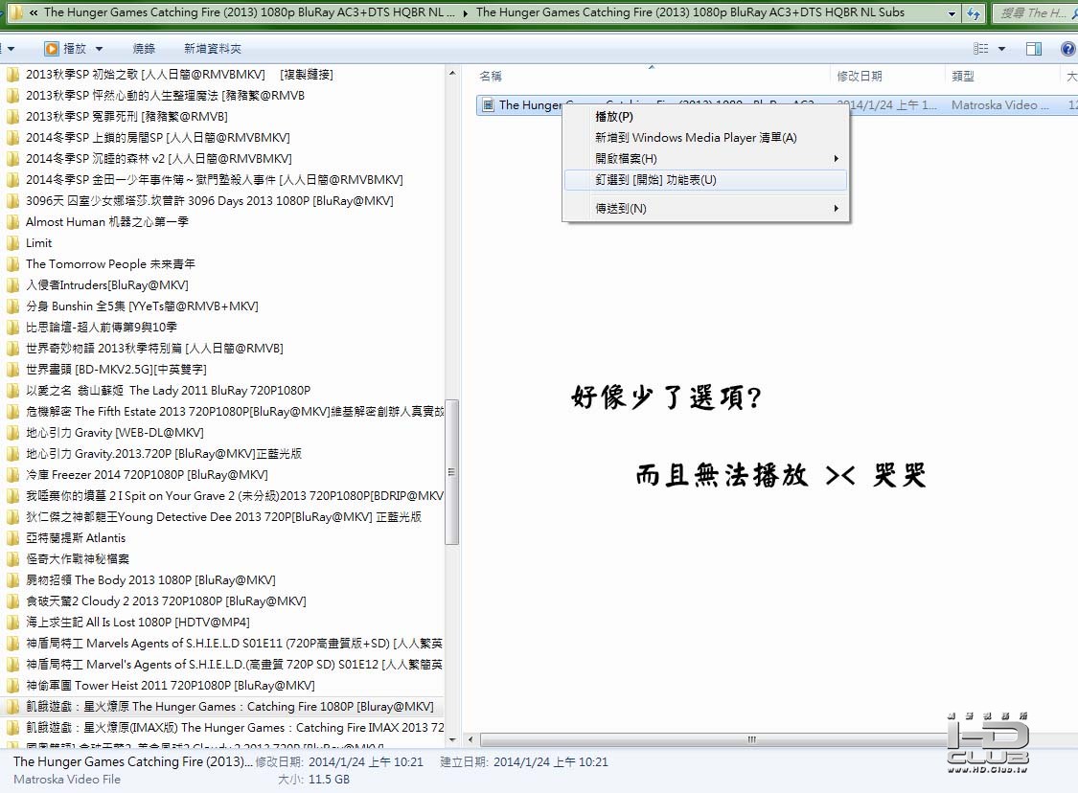Click 新增資料夾 toolbar button
This screenshot has height=793, width=1078.
(x=213, y=49)
